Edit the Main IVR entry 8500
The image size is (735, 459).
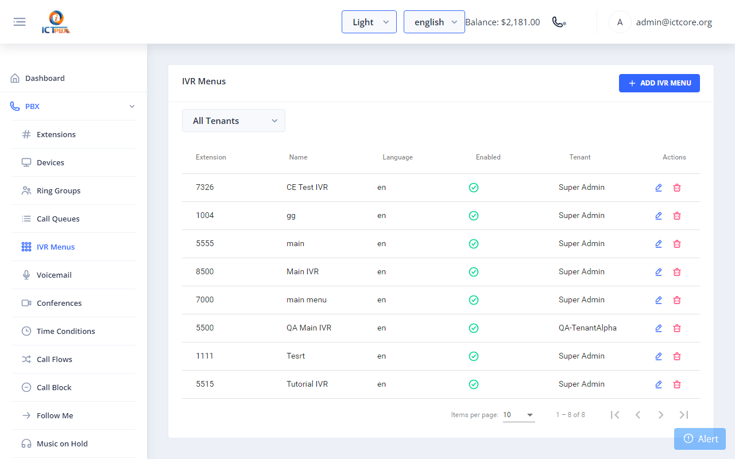click(659, 272)
